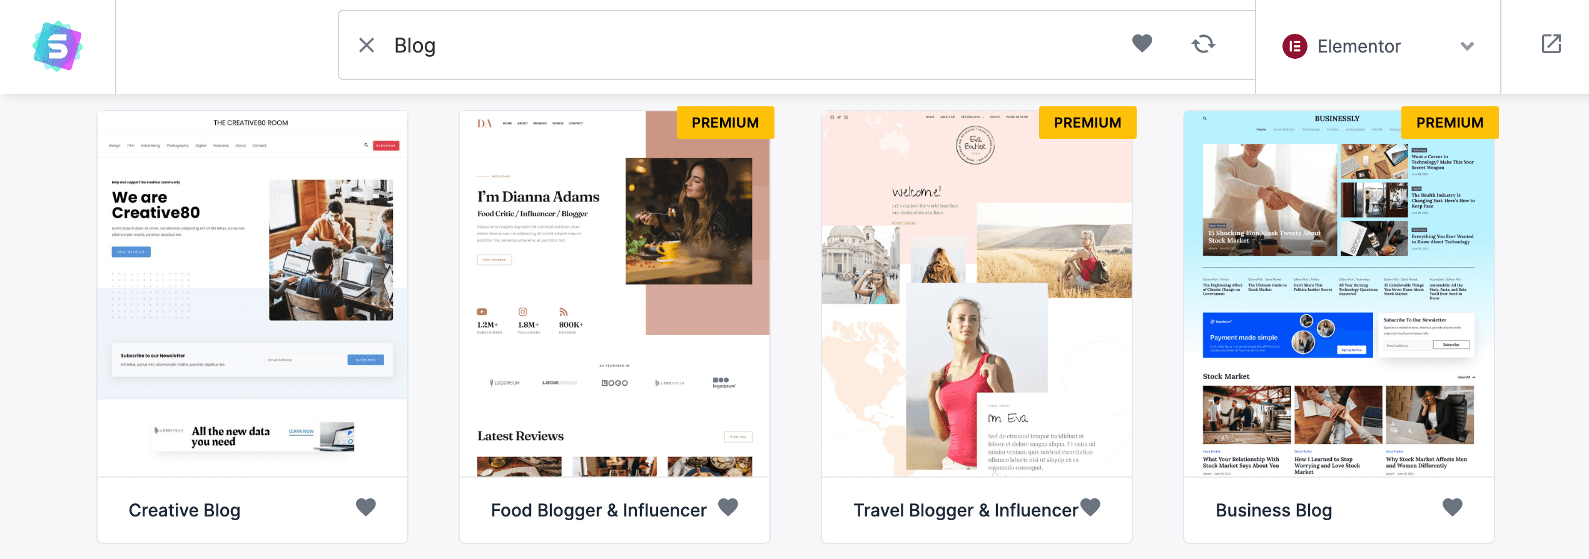Open the Food Blogger template thumbnail
1589x559 pixels.
coord(615,294)
